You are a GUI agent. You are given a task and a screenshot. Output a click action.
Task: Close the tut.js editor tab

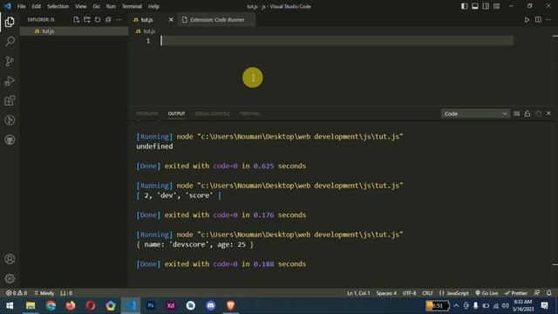point(171,19)
